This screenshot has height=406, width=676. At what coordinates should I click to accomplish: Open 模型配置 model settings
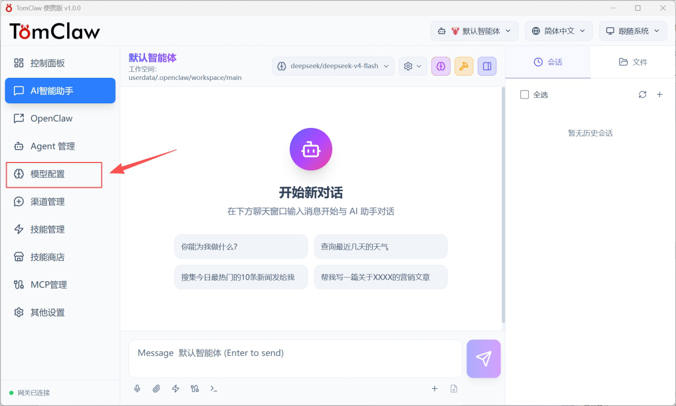[60, 174]
